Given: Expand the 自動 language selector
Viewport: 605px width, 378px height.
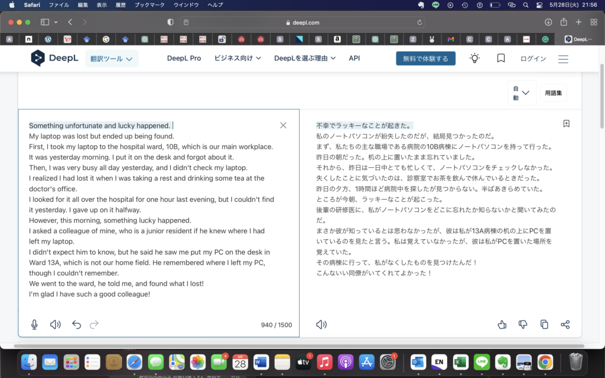Looking at the screenshot, I should pyautogui.click(x=521, y=93).
